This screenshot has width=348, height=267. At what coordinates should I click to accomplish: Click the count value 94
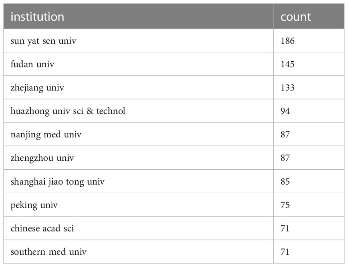pos(285,111)
